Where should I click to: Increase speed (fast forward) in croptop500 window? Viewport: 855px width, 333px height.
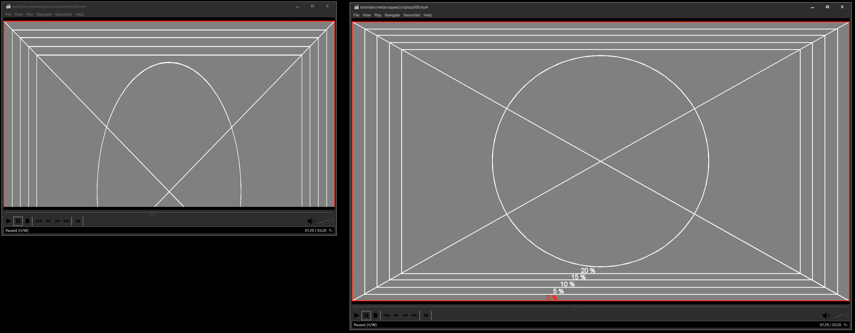(x=405, y=315)
